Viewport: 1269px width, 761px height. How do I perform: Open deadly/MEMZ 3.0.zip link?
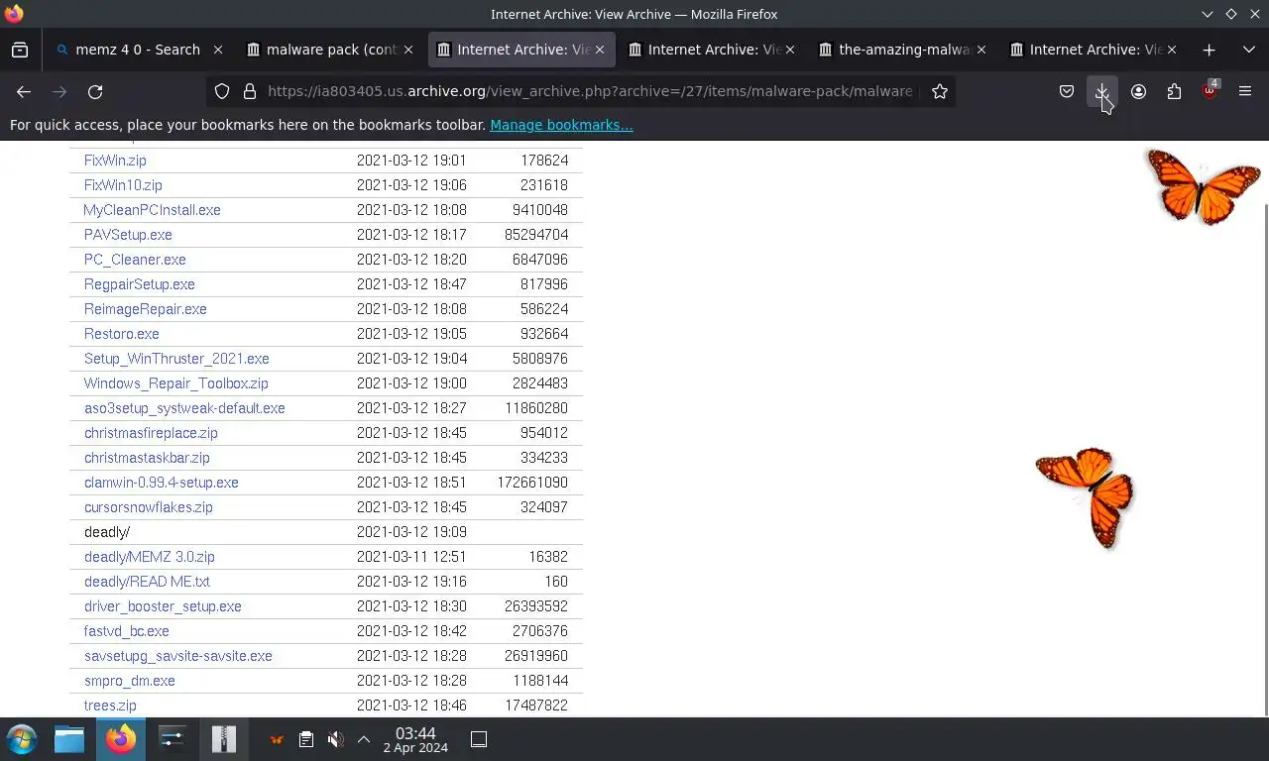150,557
